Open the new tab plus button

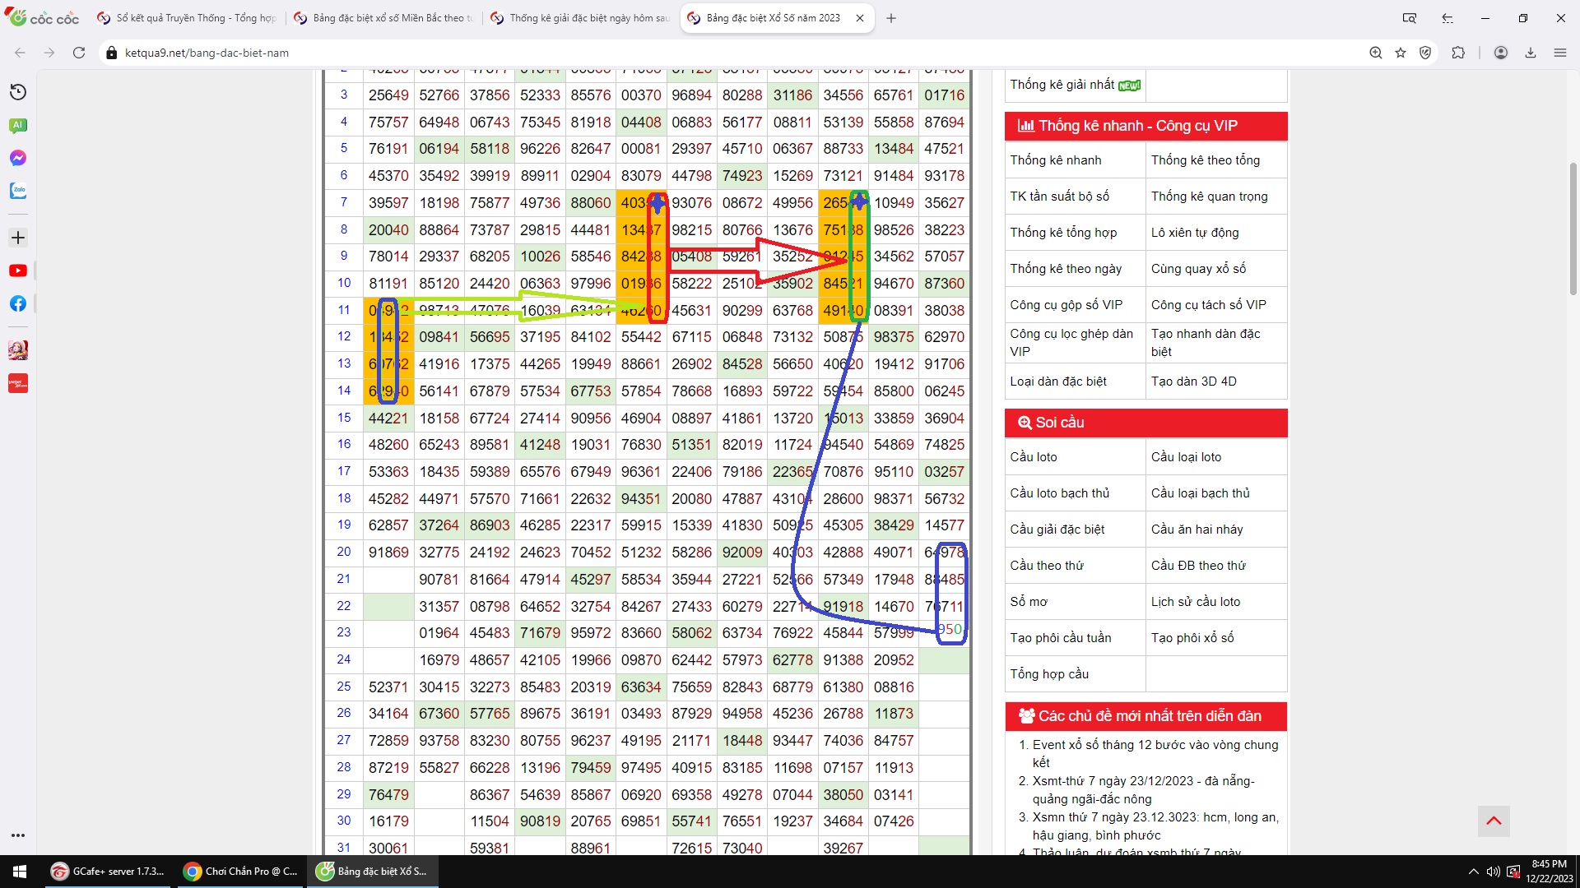[890, 18]
